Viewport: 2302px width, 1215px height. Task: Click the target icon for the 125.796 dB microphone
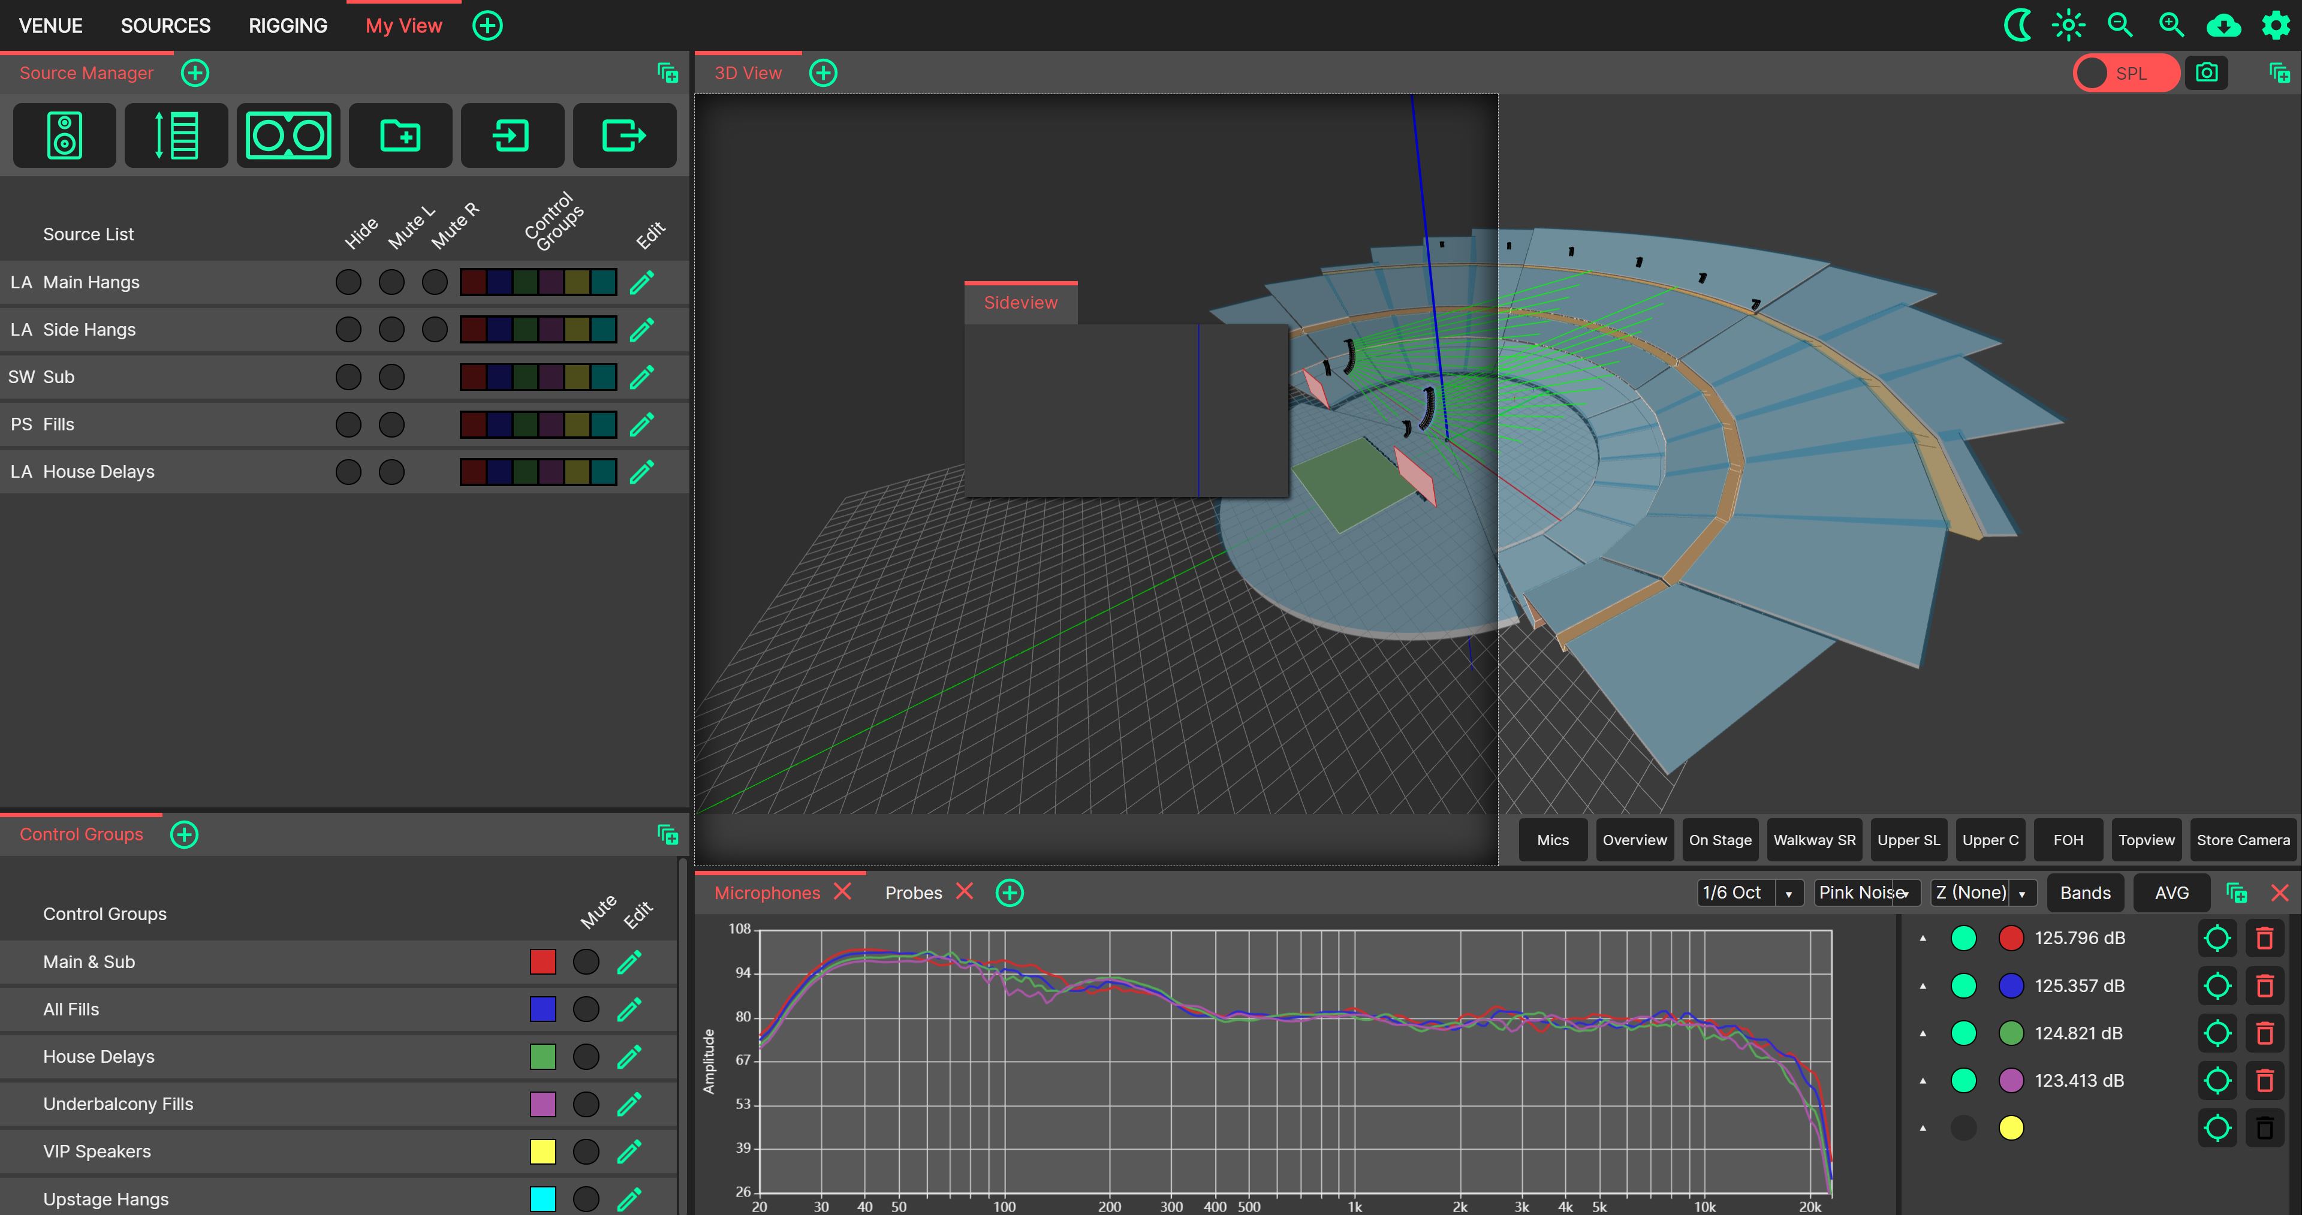[2217, 938]
